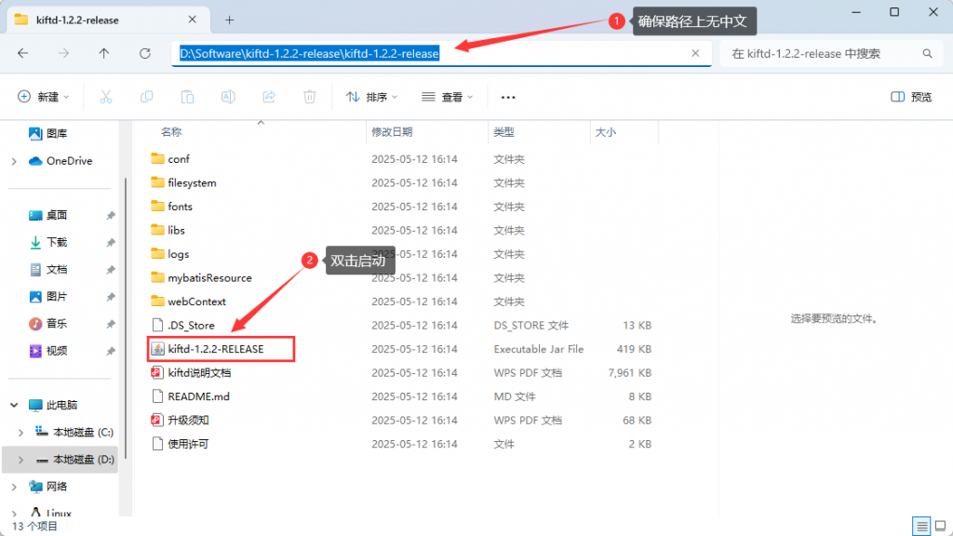Navigate up one level with the up arrow
The width and height of the screenshot is (953, 536).
point(103,53)
